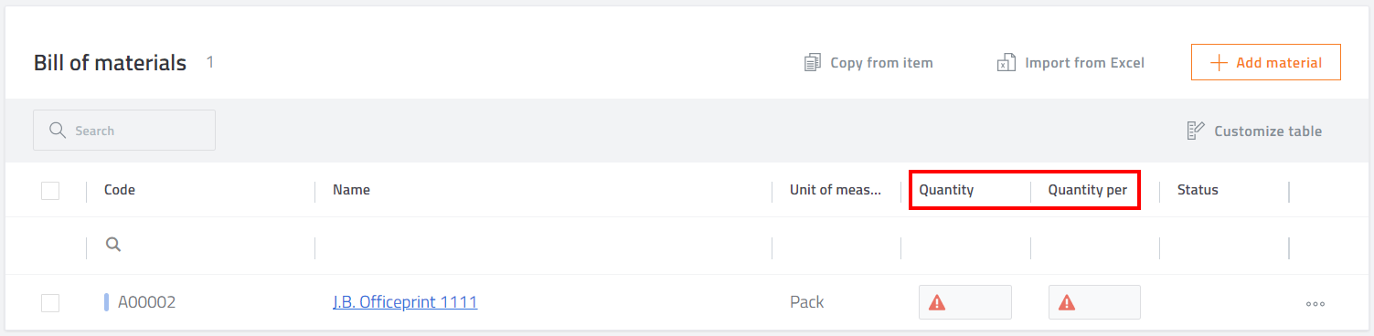Click the Import from Excel file icon
The height and width of the screenshot is (336, 1374).
click(x=1007, y=63)
